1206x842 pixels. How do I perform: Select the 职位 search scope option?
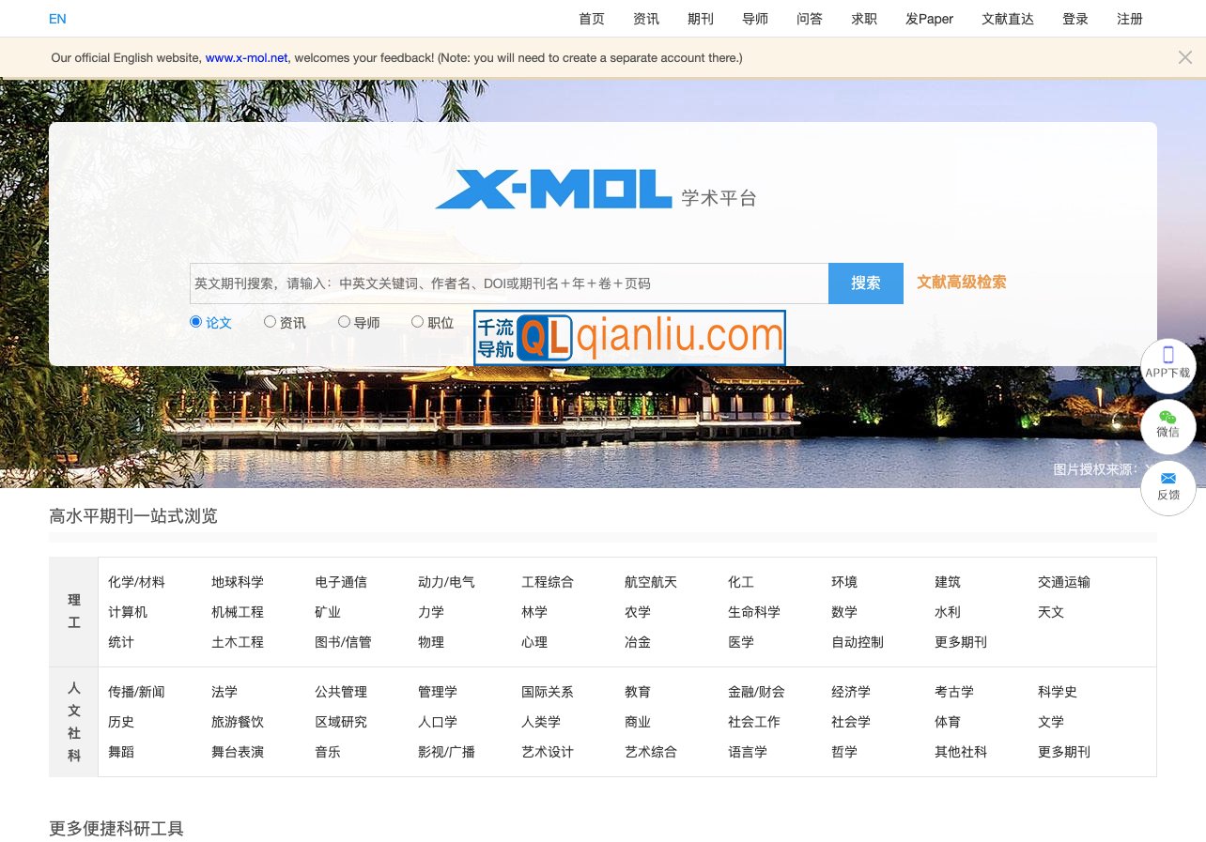[x=417, y=321]
